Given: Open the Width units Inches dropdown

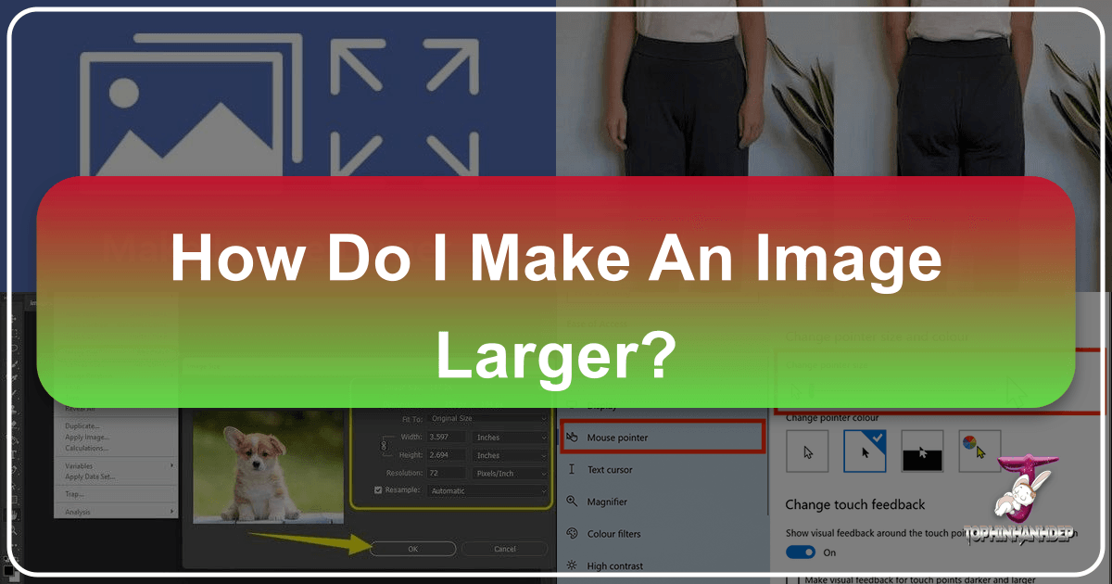Looking at the screenshot, I should pyautogui.click(x=510, y=437).
